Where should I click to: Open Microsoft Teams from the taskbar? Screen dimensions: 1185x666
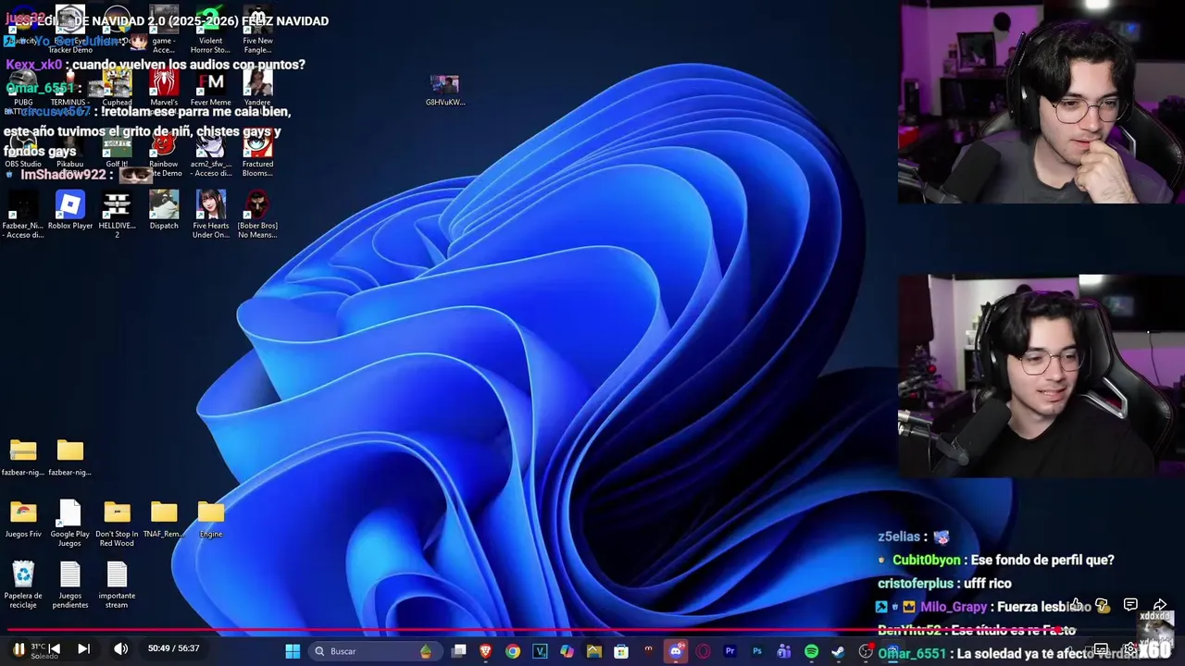coord(784,651)
